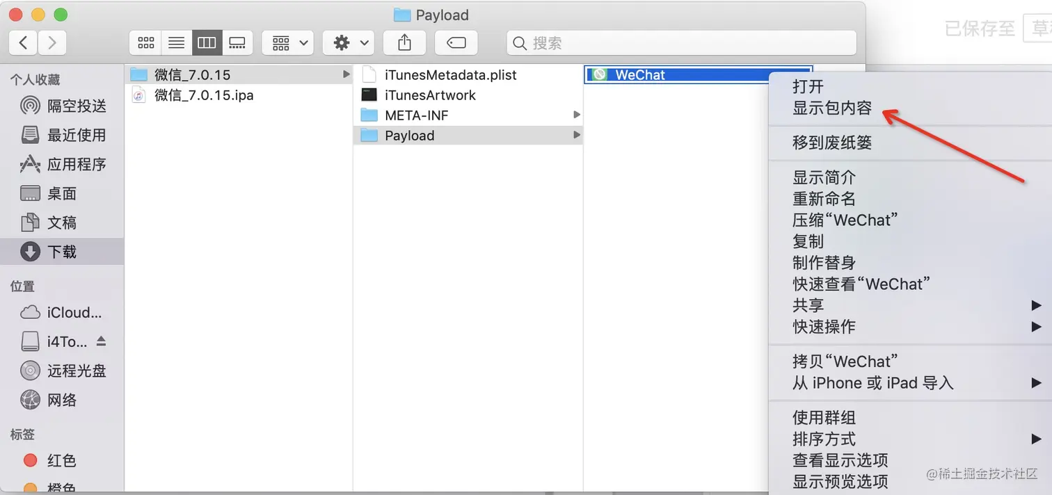This screenshot has width=1052, height=495.
Task: Choose 复制 from the context menu
Action: 910,241
